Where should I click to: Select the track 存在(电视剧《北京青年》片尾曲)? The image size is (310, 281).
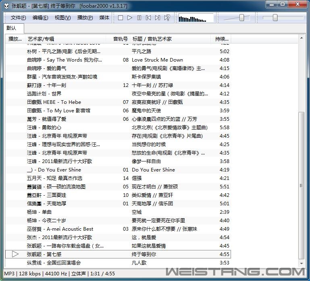click(x=118, y=136)
